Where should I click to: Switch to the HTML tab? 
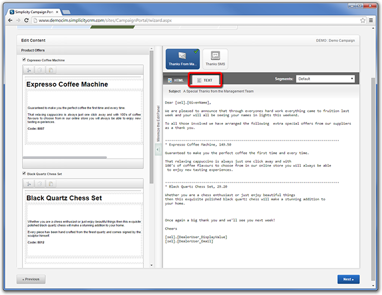point(176,80)
